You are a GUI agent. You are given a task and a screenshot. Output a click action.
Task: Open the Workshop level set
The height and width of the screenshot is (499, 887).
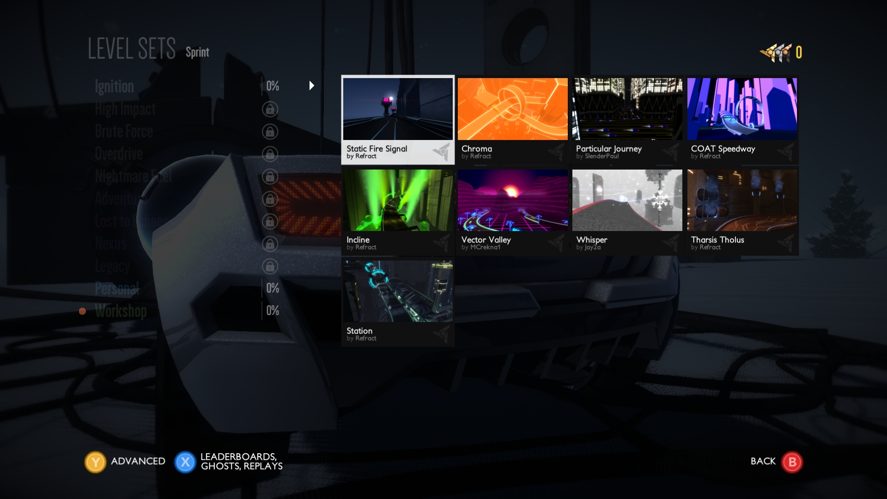121,311
